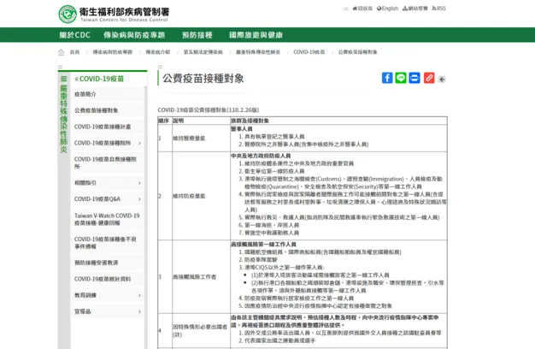Open 預防接種 main menu
Screen dimensions: 535x349
point(197,35)
